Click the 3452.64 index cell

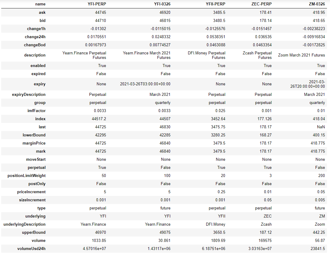pyautogui.click(x=217, y=119)
